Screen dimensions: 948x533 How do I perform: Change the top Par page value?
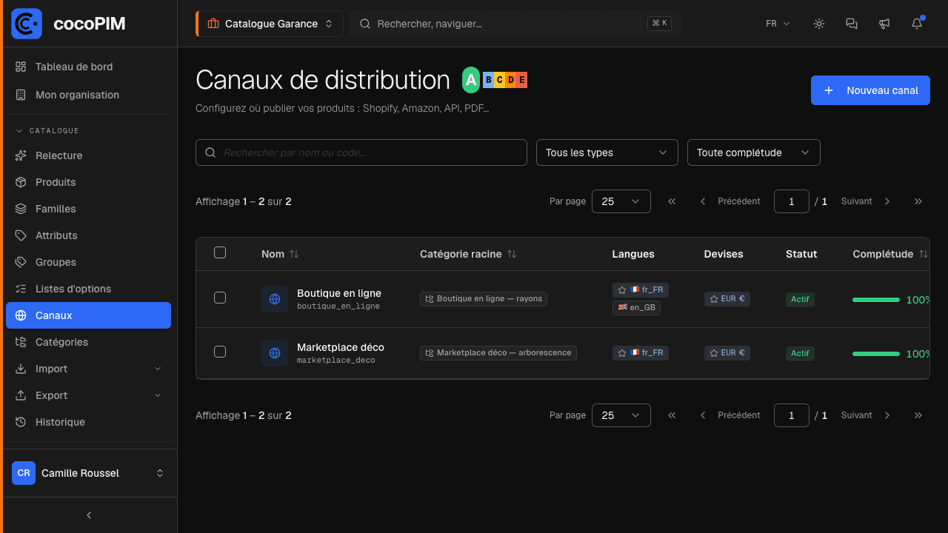[x=621, y=201]
